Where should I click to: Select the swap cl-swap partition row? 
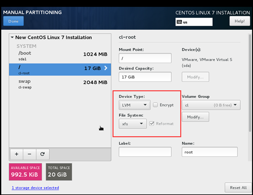60,84
